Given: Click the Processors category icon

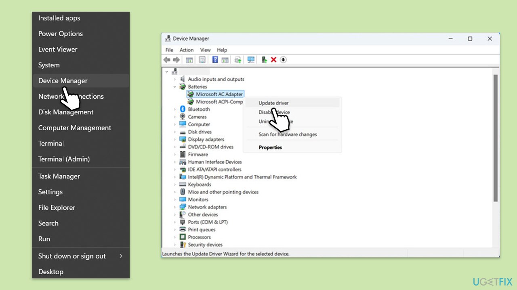Looking at the screenshot, I should [183, 237].
